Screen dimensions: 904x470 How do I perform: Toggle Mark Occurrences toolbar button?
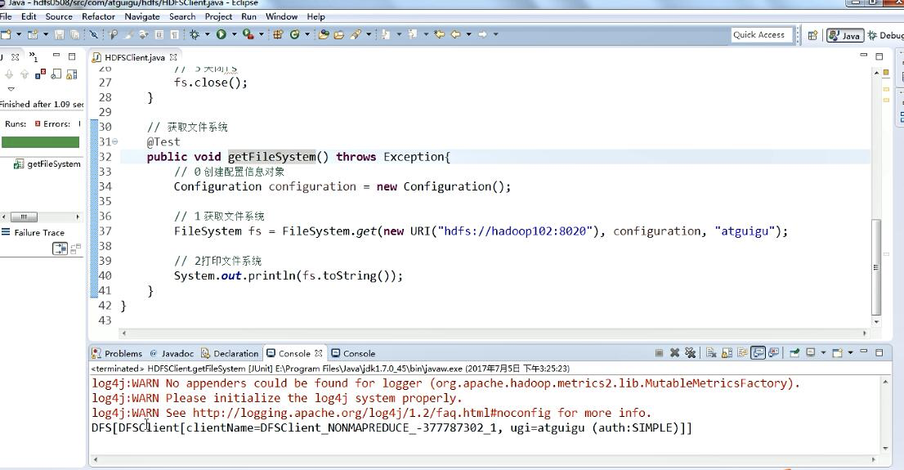point(128,34)
